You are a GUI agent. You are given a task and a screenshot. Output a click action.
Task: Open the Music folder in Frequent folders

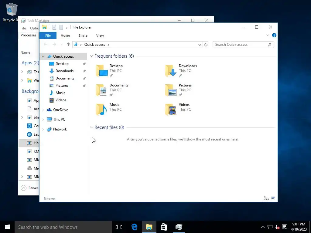[108, 109]
